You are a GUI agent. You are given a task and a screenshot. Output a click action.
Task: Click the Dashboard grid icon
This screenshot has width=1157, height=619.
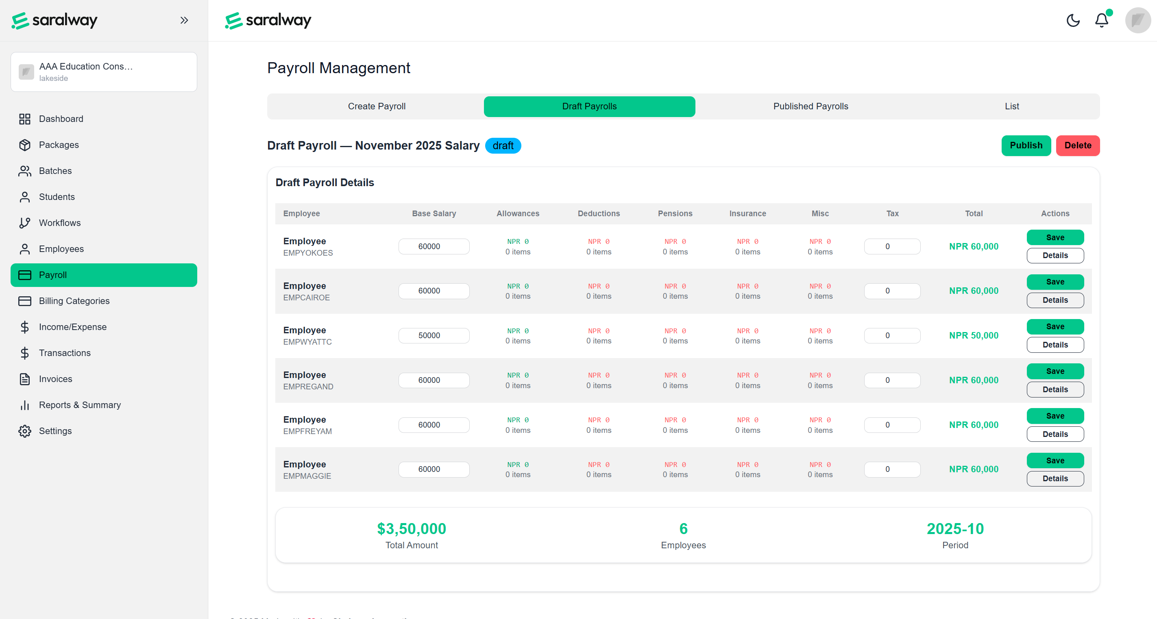25,119
